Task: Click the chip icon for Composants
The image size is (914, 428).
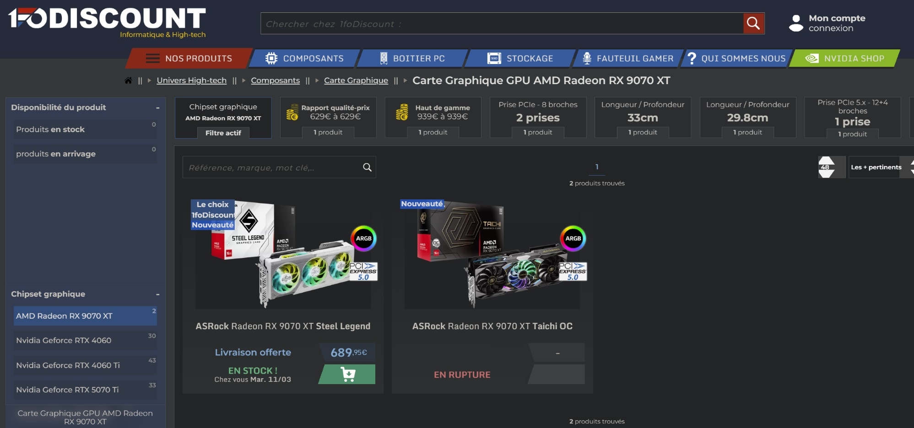Action: pos(271,59)
